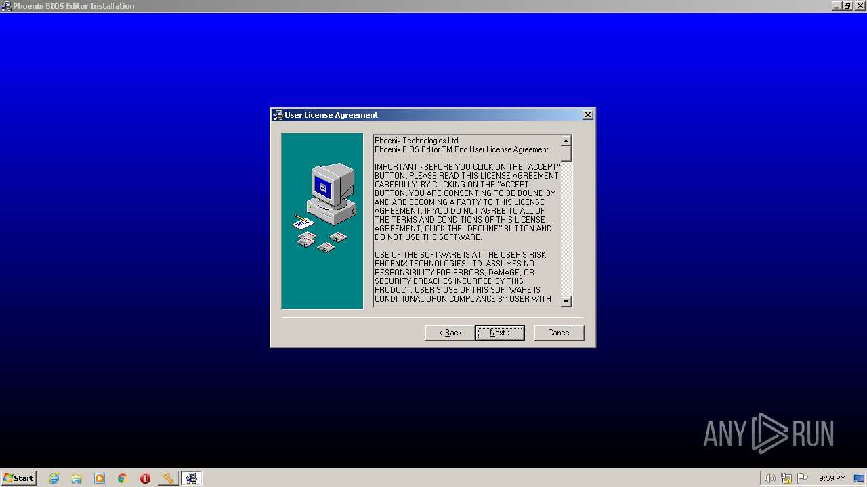The height and width of the screenshot is (487, 867).
Task: Click the license text scrollbar thumb
Action: coord(566,154)
